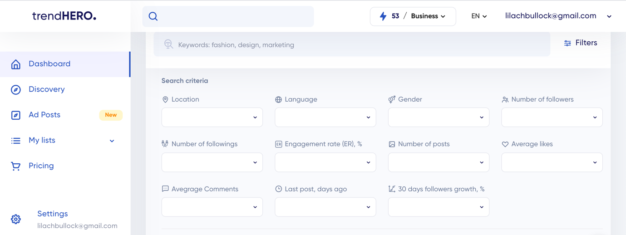
Task: Open the Business plan selector
Action: (x=428, y=16)
